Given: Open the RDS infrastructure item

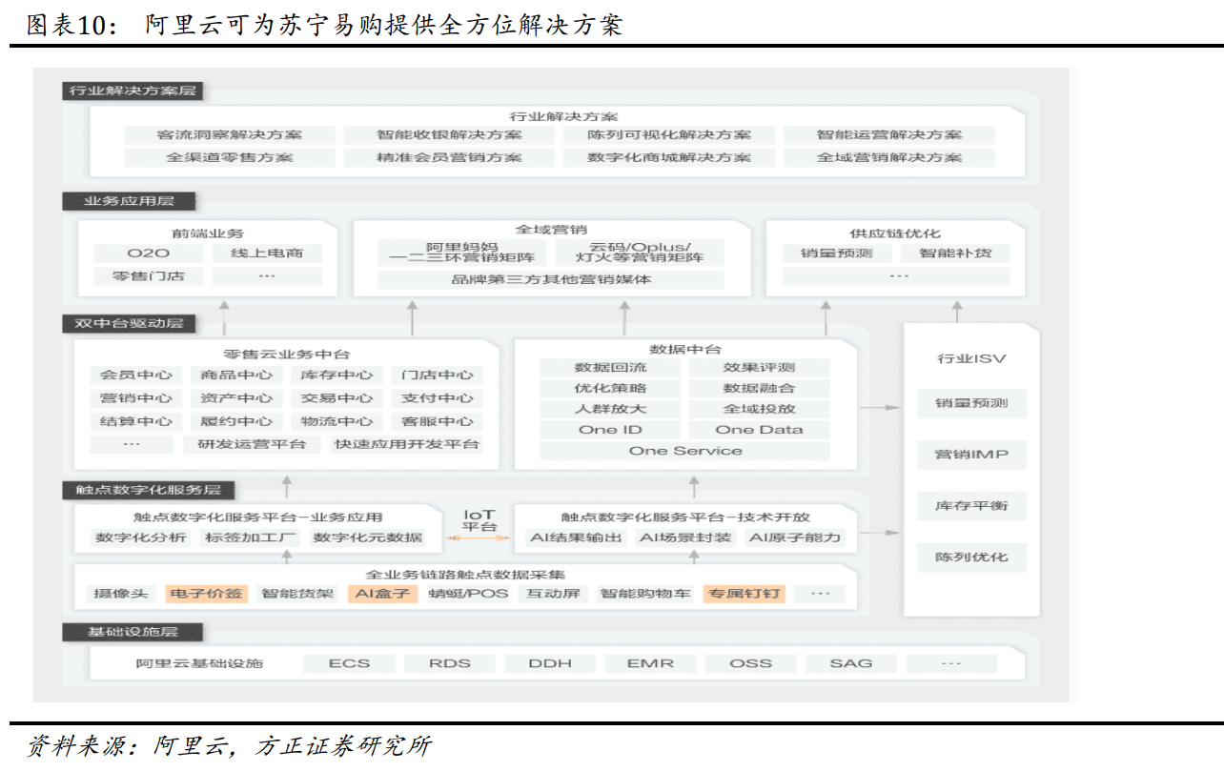Looking at the screenshot, I should click(x=450, y=663).
